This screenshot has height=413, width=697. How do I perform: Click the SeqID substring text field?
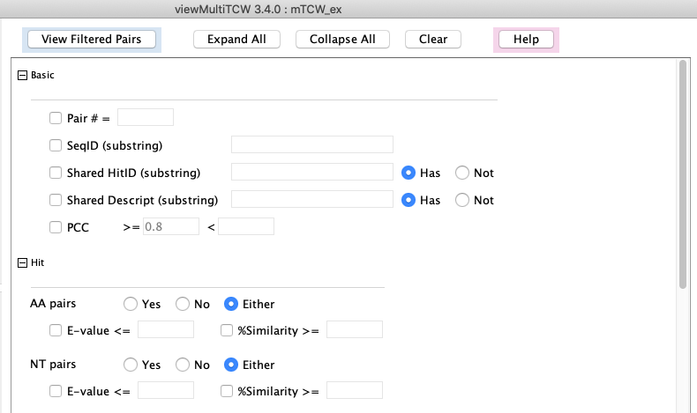tap(311, 145)
